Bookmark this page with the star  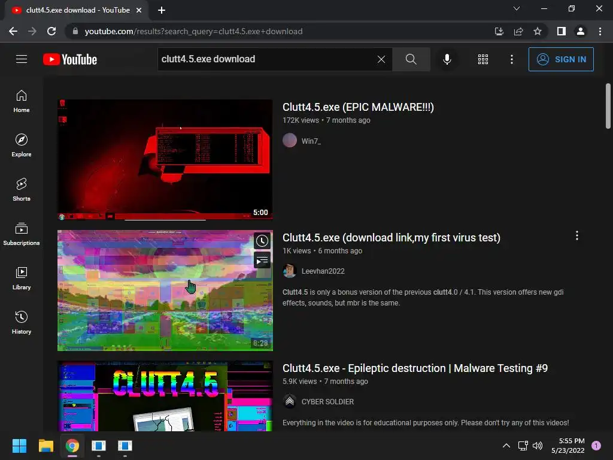[x=538, y=31]
